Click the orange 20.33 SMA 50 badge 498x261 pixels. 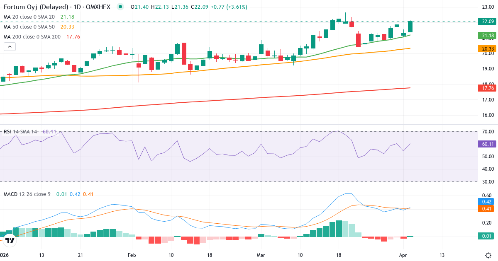(x=487, y=49)
